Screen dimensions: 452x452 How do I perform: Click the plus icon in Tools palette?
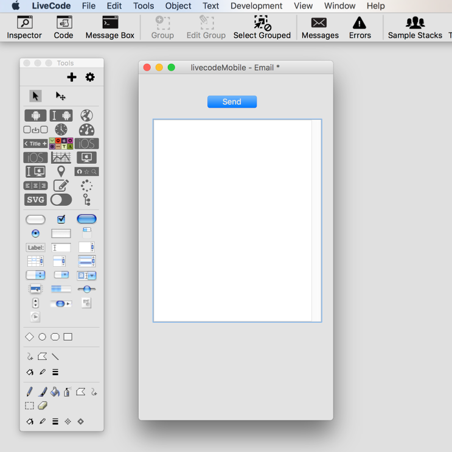pyautogui.click(x=72, y=77)
